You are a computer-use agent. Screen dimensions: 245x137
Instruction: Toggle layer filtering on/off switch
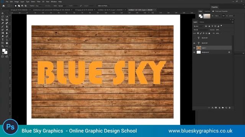point(221,26)
